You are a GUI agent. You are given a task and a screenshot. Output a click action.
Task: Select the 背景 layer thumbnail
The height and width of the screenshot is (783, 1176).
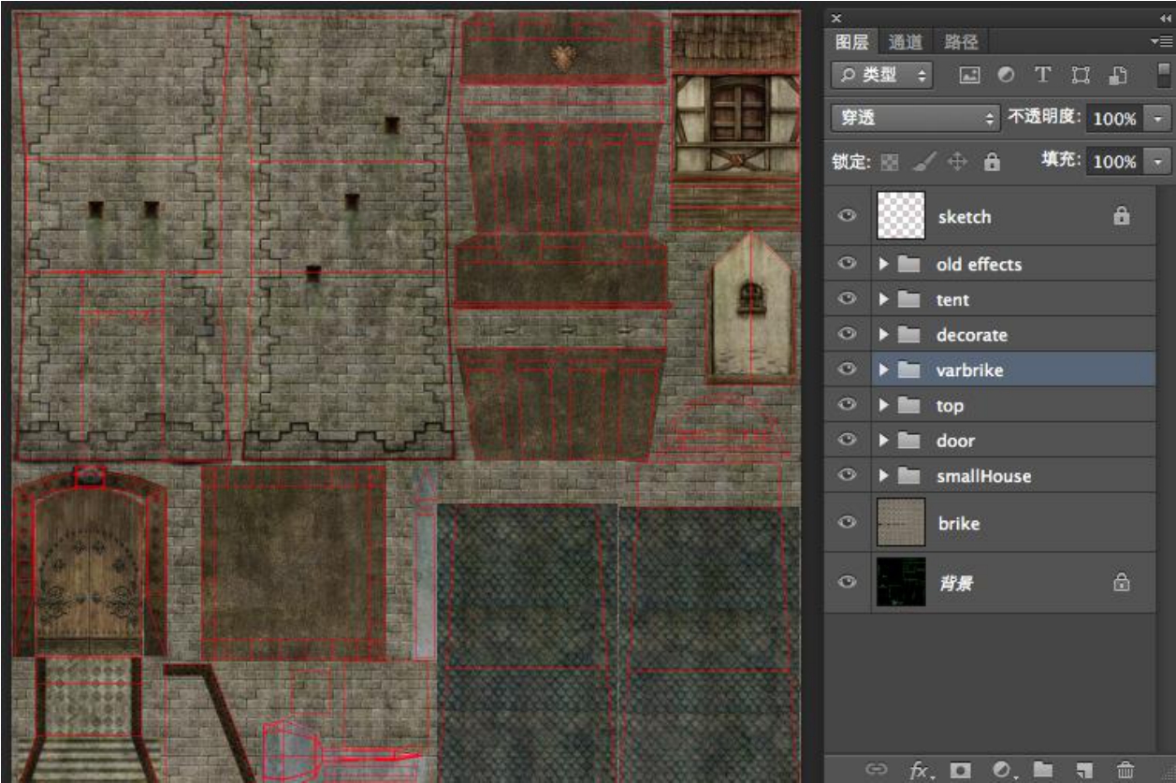[x=901, y=582]
